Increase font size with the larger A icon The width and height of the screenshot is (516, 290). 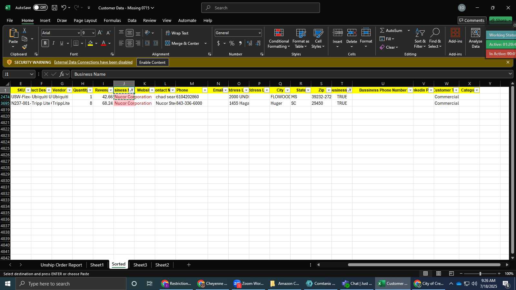100,33
